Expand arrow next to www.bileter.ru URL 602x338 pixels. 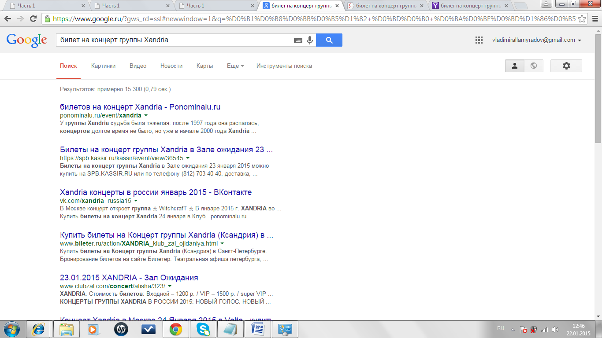(222, 243)
